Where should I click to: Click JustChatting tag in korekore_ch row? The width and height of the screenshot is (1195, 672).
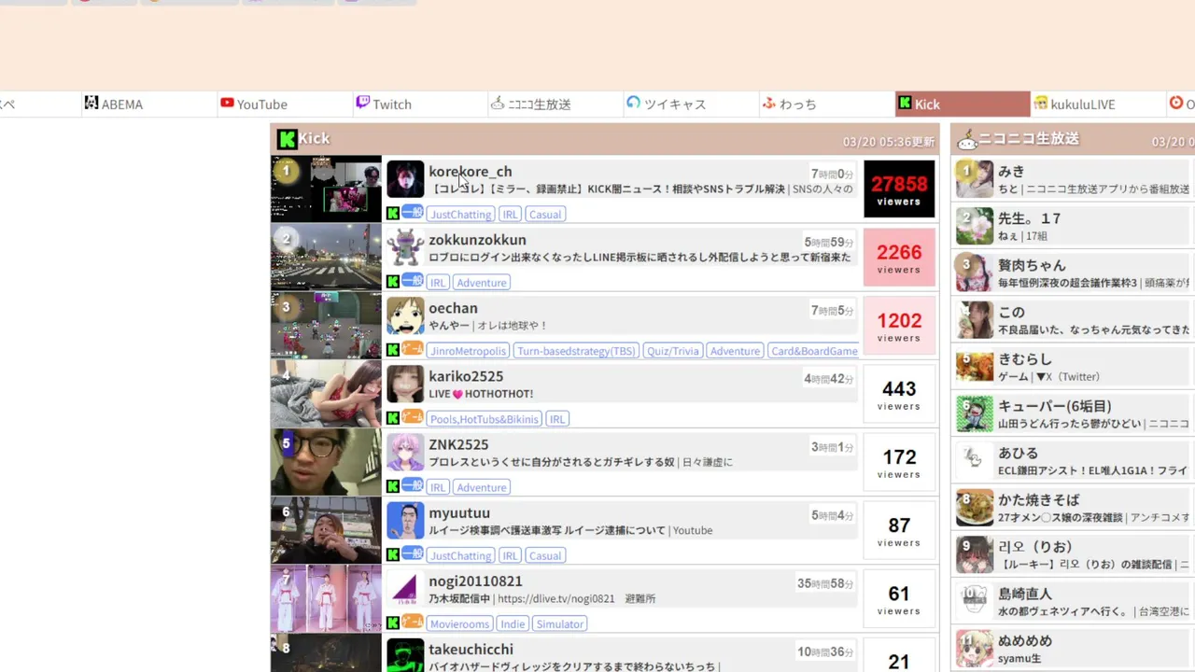[460, 215]
